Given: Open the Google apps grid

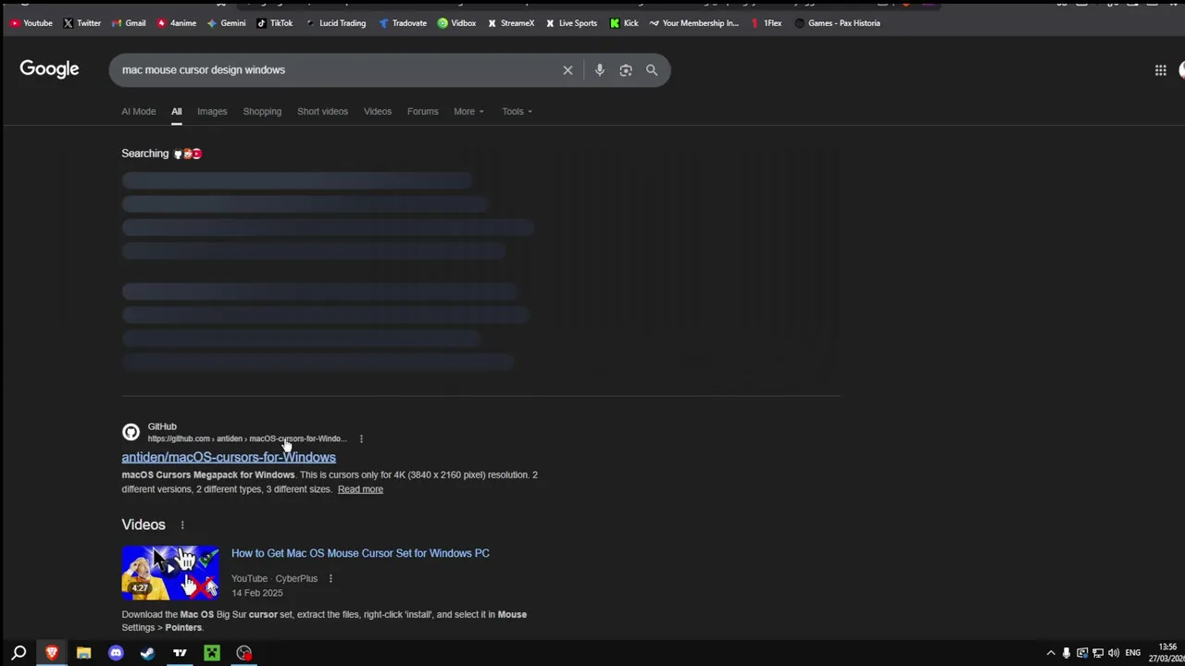Looking at the screenshot, I should (1160, 70).
